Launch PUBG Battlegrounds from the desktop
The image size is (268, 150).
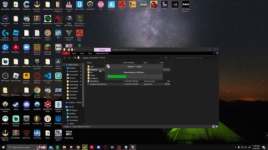pos(69,21)
